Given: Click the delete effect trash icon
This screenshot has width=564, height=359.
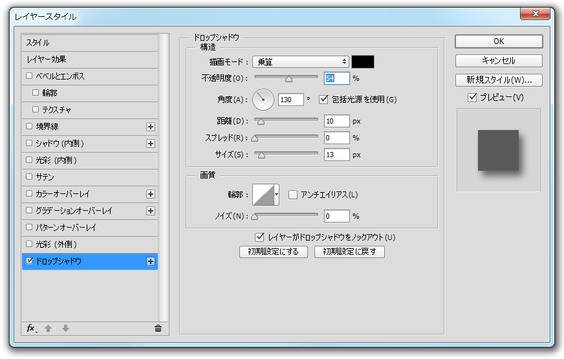Looking at the screenshot, I should 158,328.
